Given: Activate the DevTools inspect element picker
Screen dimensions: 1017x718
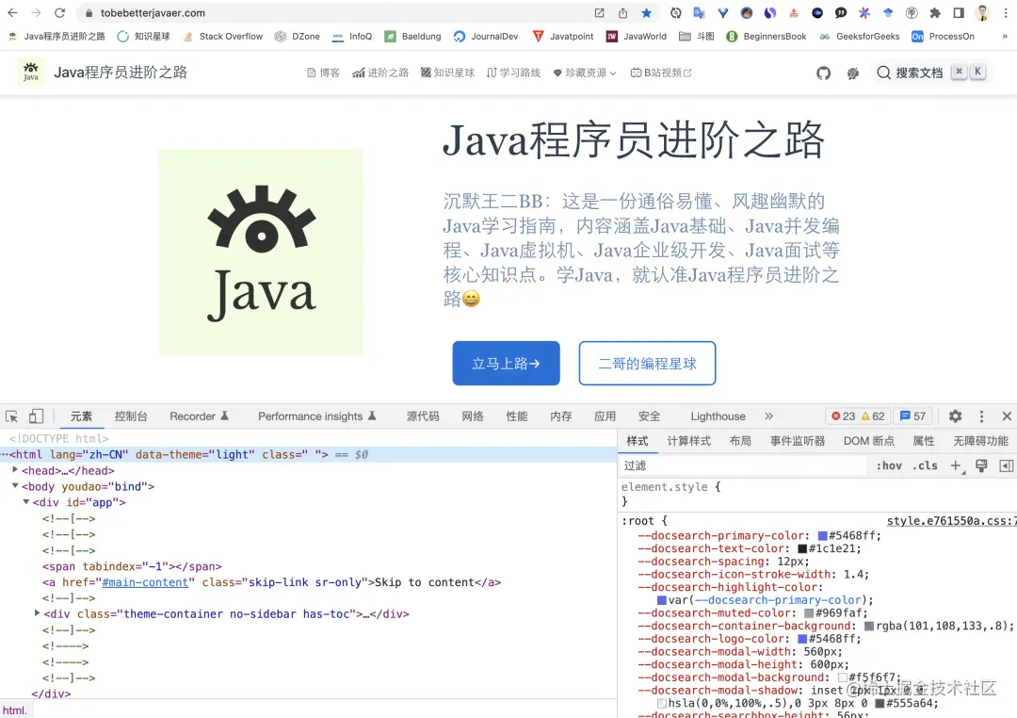Looking at the screenshot, I should pyautogui.click(x=11, y=416).
